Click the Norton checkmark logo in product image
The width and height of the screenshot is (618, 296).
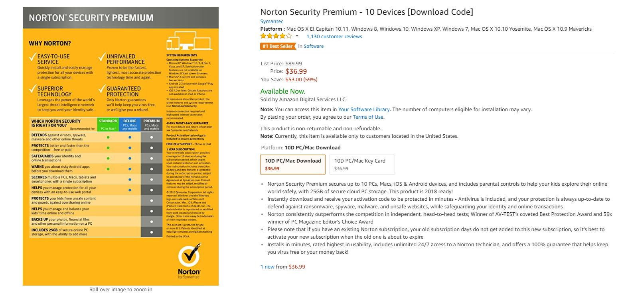tap(189, 255)
